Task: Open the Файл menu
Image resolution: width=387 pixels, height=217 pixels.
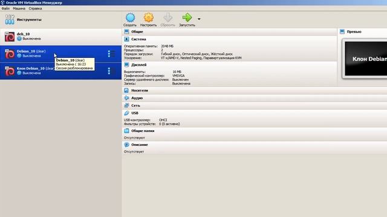Action: 5,8
